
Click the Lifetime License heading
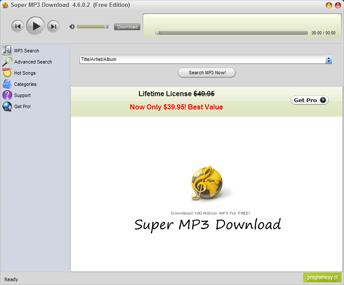(x=176, y=94)
